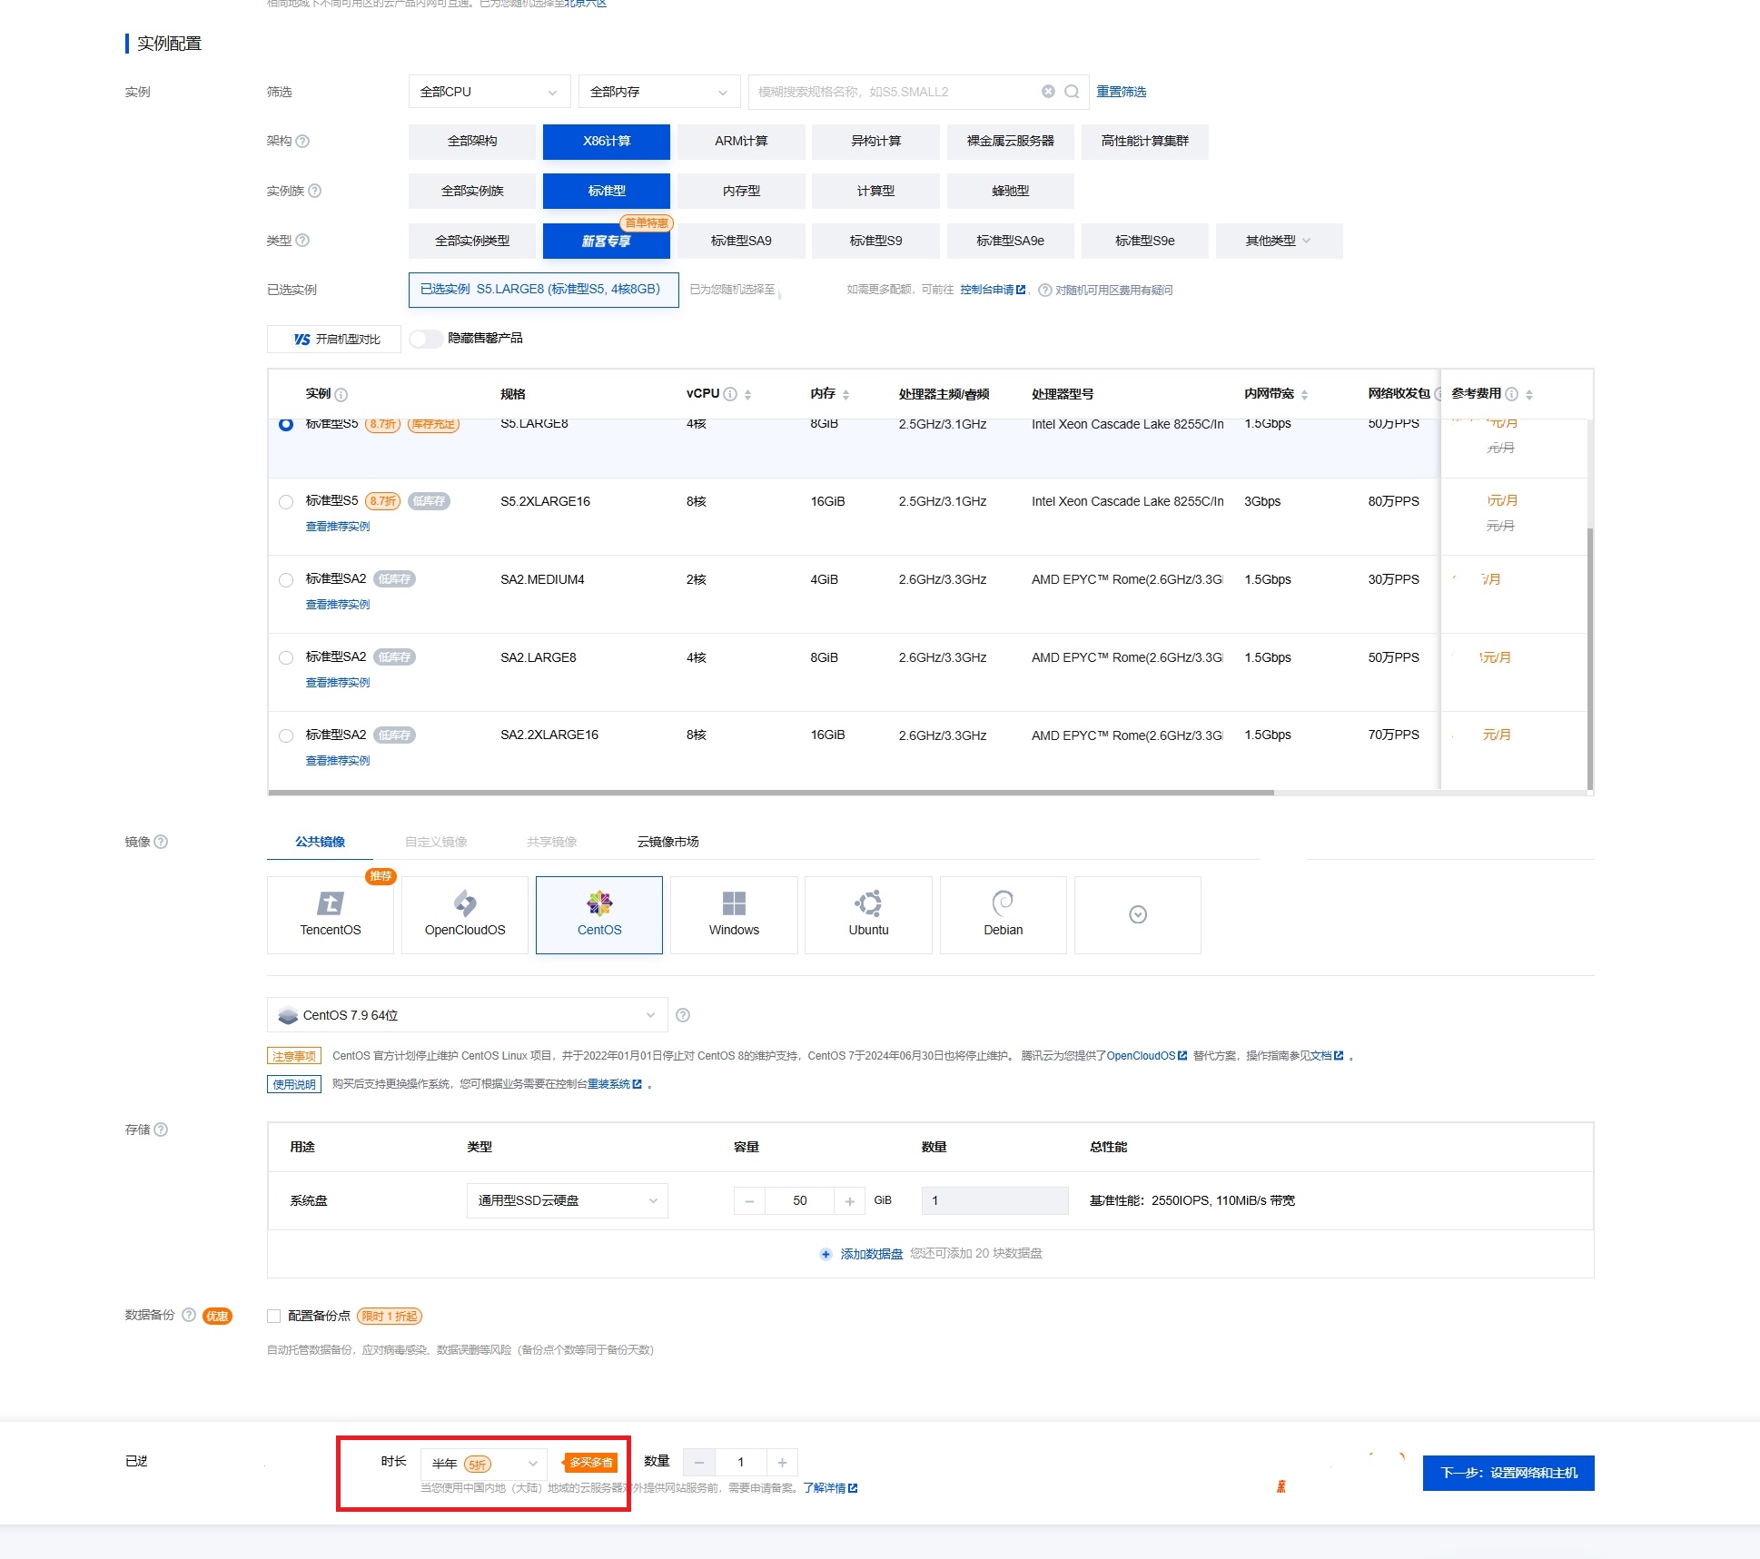Switch to the 公共镜像 tab
Screen dimensions: 1760x1559
tap(320, 842)
